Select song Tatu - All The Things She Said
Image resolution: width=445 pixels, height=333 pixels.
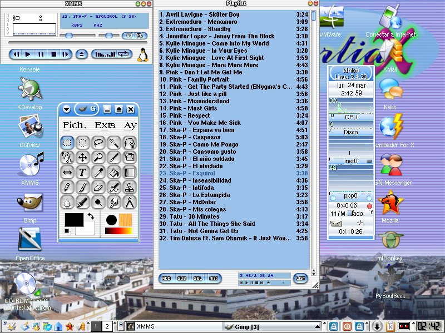(233, 224)
